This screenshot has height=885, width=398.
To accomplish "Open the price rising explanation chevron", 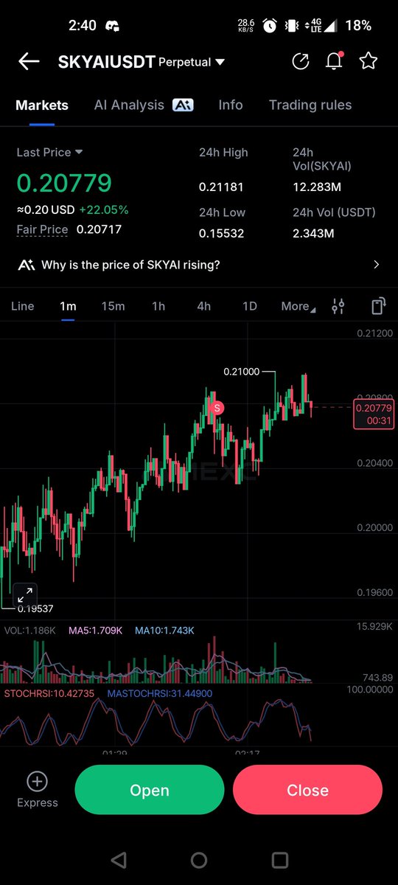I will 377,265.
